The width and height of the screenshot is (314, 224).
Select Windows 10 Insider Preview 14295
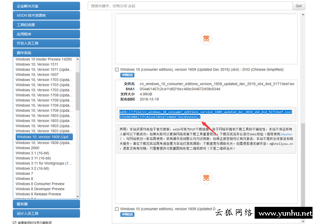(x=44, y=59)
